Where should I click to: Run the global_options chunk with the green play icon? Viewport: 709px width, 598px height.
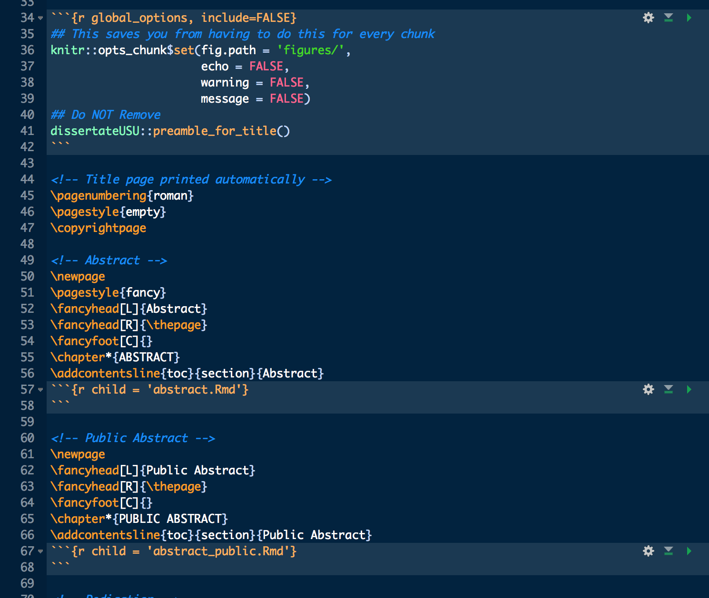(x=689, y=18)
